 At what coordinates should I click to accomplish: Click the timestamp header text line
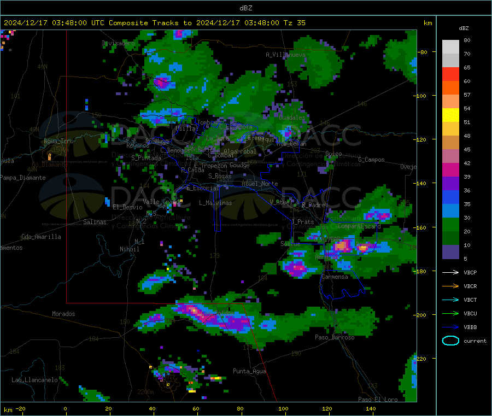pos(155,23)
